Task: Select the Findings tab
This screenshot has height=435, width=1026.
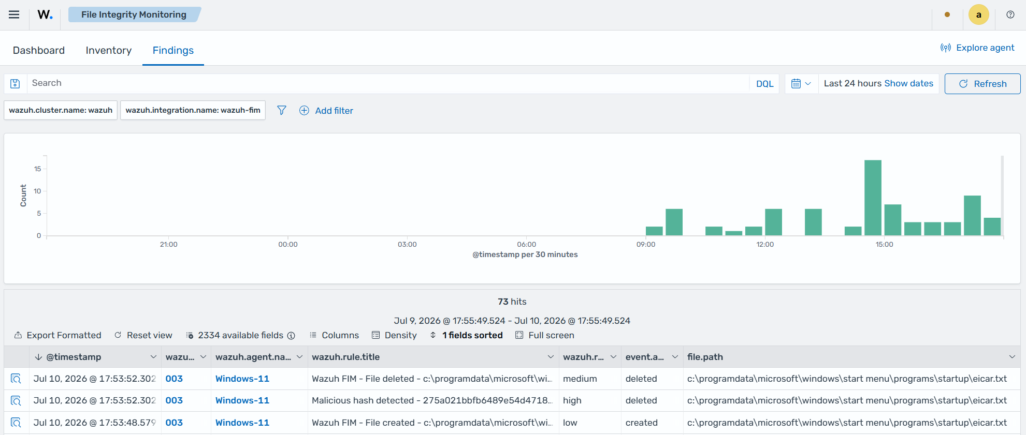Action: (173, 50)
